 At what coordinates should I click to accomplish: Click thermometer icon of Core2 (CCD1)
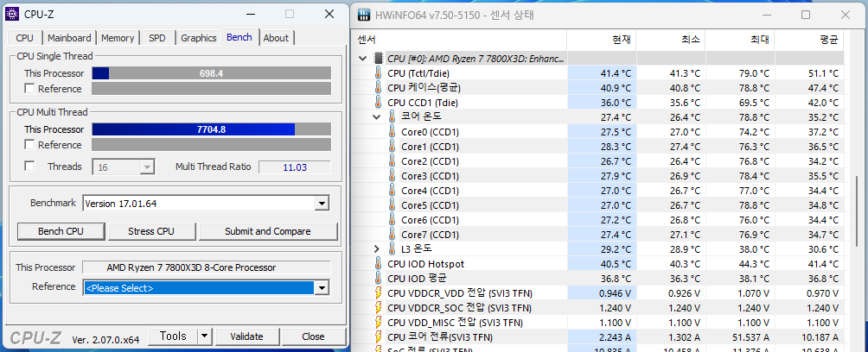pos(393,160)
